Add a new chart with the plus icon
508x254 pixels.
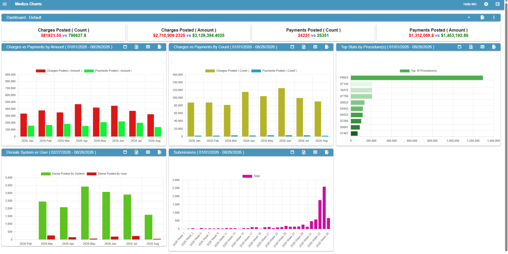click(469, 18)
